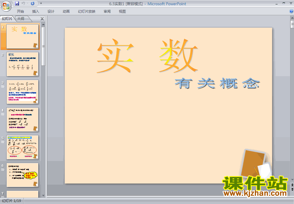
Task: Select slide 3 thumbnail
Action: [x=22, y=92]
